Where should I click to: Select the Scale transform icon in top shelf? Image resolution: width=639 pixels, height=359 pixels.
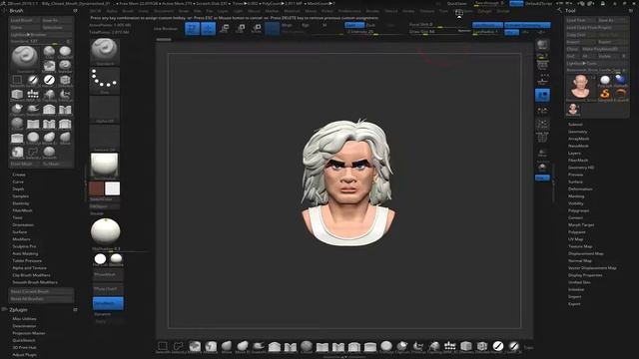tap(240, 28)
